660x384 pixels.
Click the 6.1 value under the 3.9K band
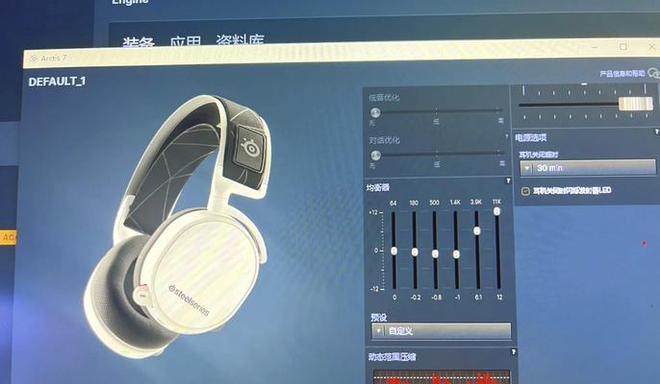[478, 297]
